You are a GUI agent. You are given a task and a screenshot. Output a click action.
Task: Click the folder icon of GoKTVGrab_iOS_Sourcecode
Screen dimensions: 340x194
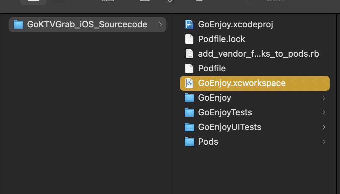click(18, 24)
